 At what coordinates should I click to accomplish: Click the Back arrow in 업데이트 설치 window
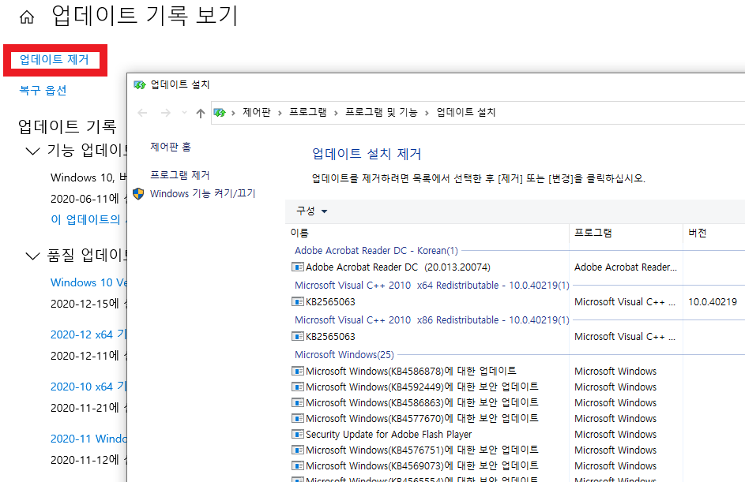142,113
